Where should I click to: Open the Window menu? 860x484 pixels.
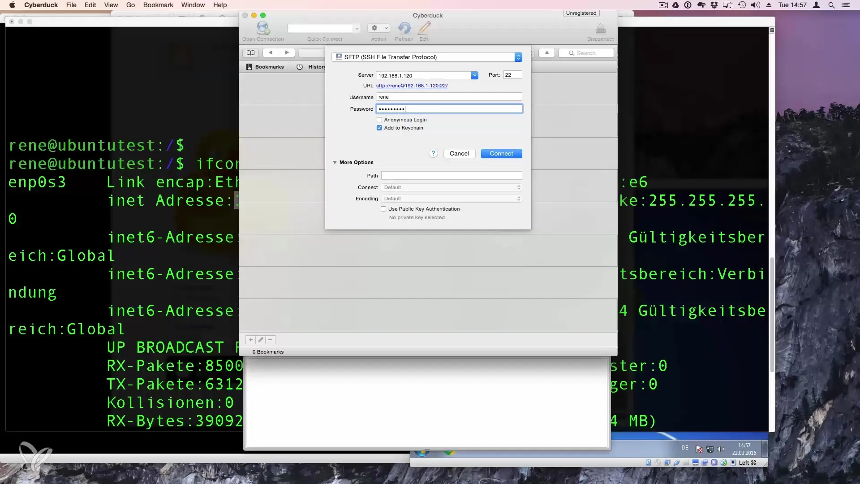(193, 5)
